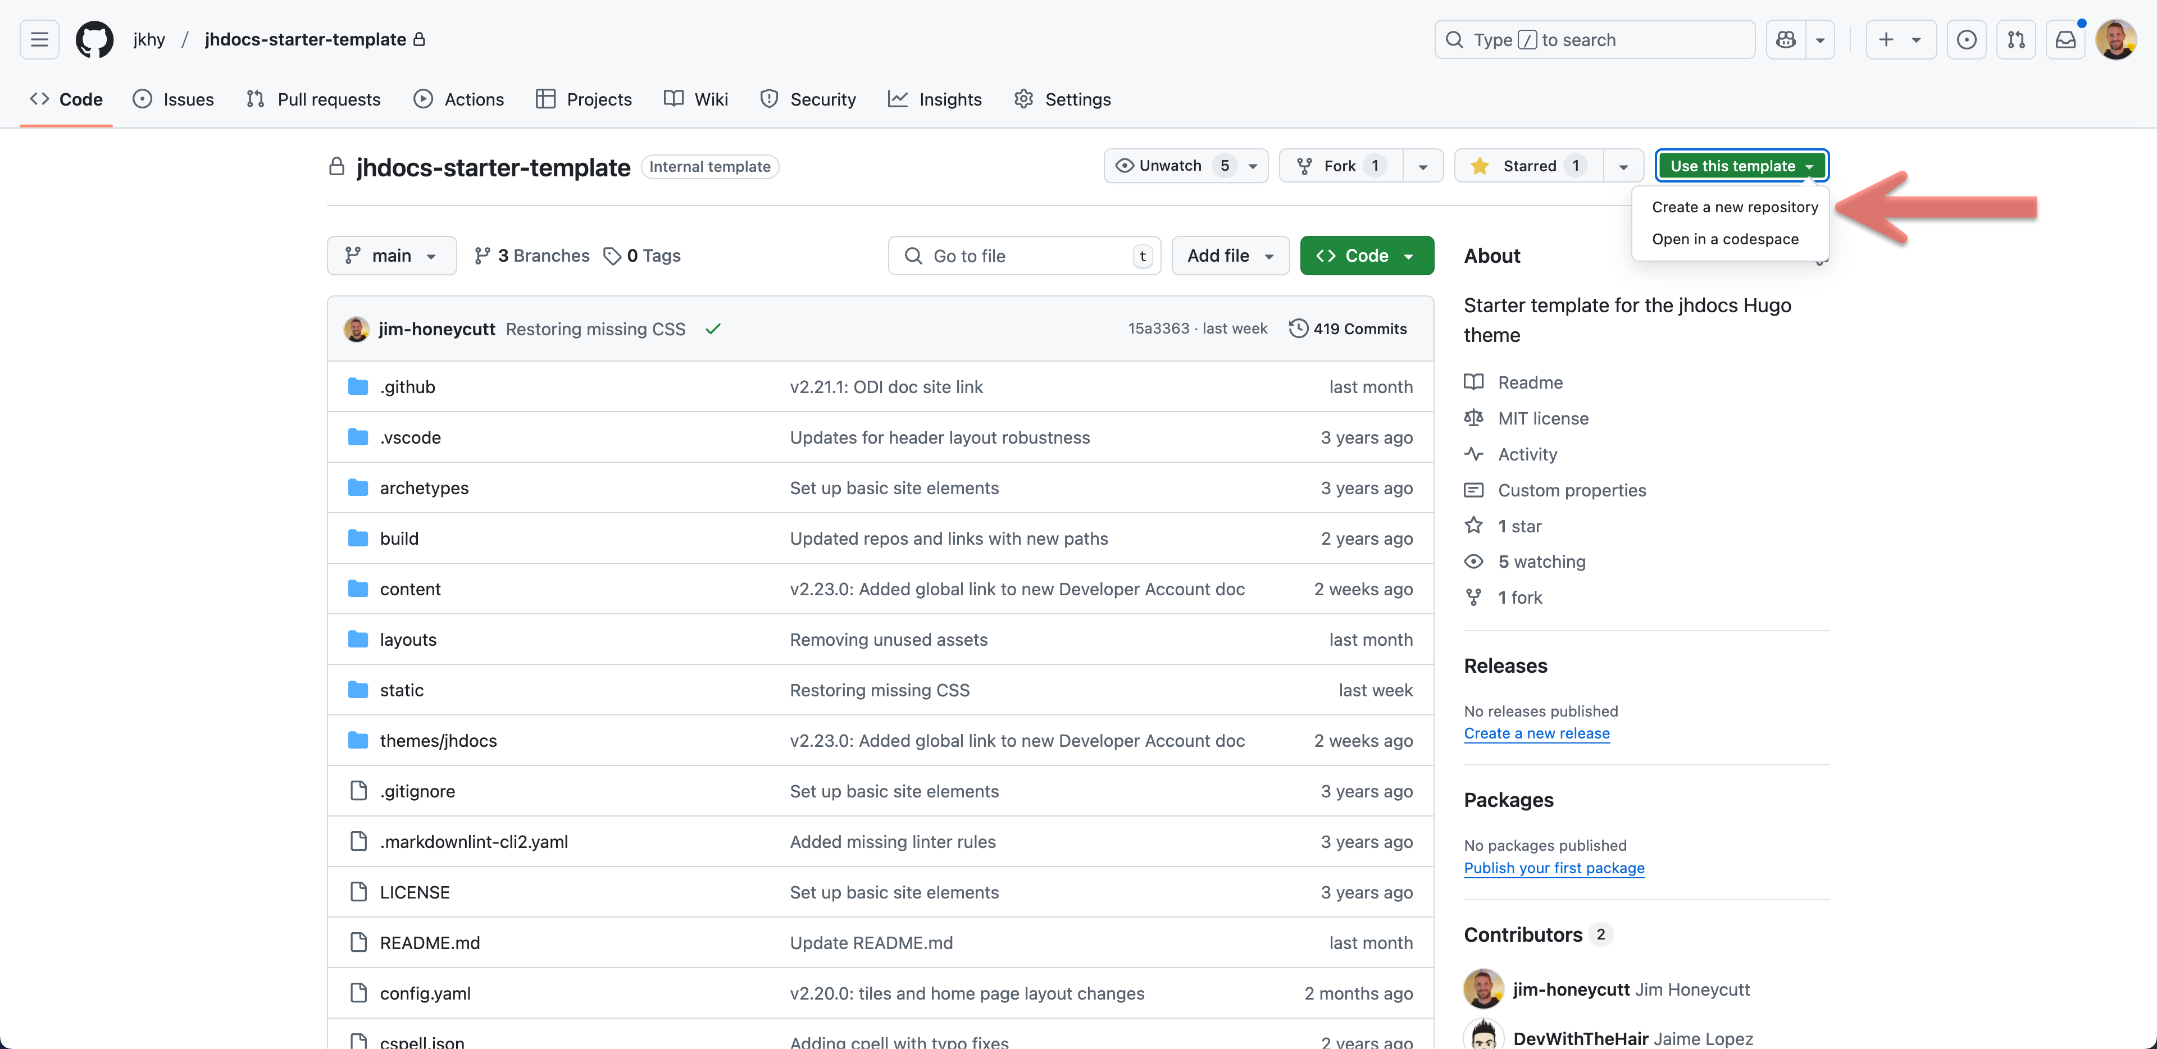The height and width of the screenshot is (1049, 2157).
Task: Click the GitHub Octocat logo
Action: coord(94,39)
